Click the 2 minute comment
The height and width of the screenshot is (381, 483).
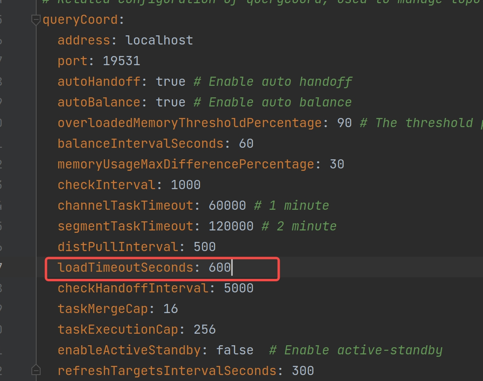point(299,226)
